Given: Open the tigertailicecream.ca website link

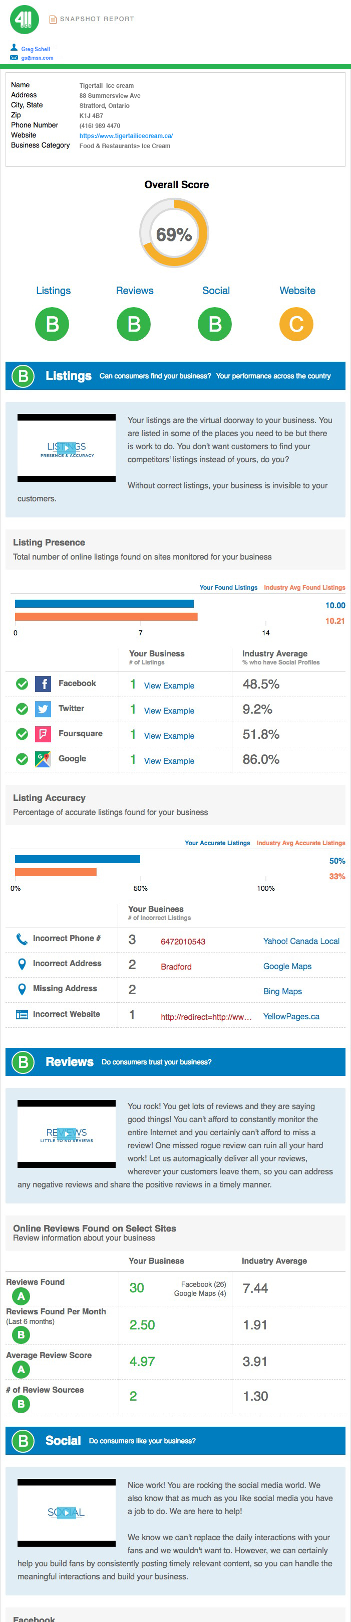Looking at the screenshot, I should (126, 136).
